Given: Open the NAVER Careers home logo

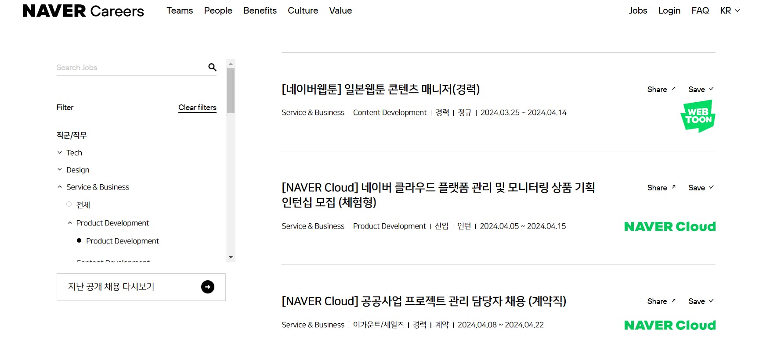Looking at the screenshot, I should coord(83,11).
